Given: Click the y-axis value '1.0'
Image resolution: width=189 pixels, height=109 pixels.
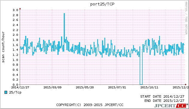Looking at the screenshot, I should pyautogui.click(x=15, y=60).
